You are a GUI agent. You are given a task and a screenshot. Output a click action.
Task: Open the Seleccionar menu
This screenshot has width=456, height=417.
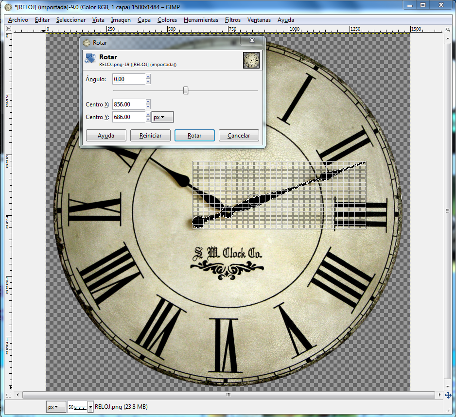pyautogui.click(x=70, y=20)
